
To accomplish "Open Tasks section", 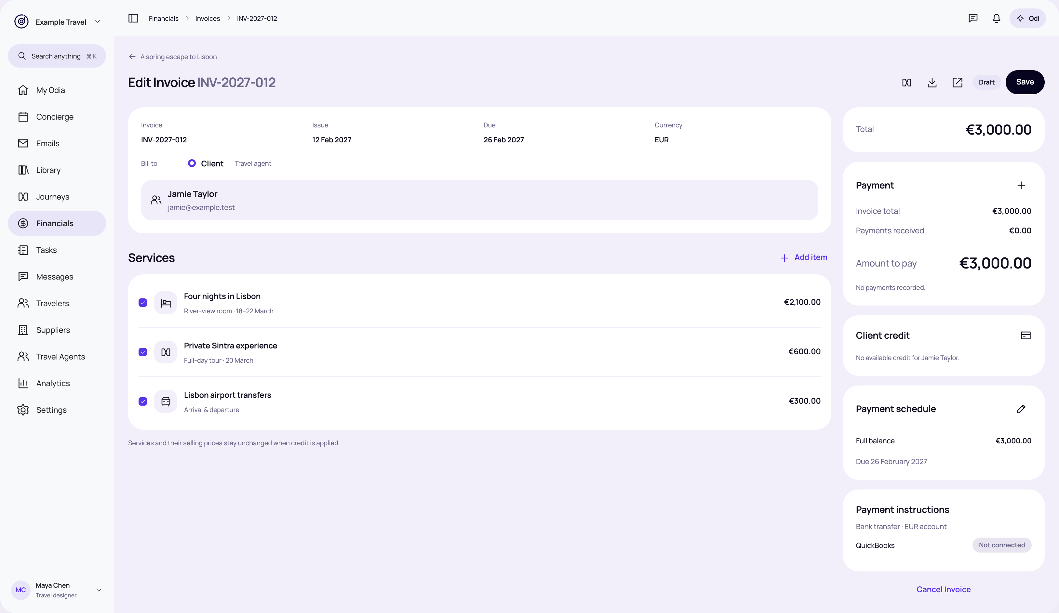I will click(x=57, y=250).
